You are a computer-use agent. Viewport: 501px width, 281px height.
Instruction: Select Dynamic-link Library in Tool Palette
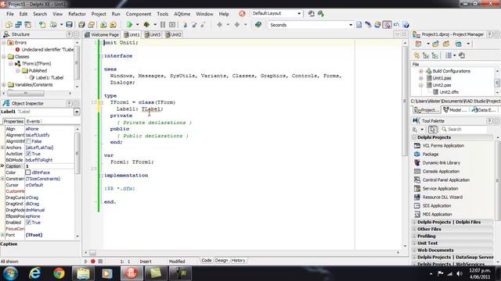pyautogui.click(x=441, y=163)
